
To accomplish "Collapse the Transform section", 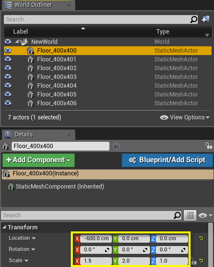I will 4,227.
